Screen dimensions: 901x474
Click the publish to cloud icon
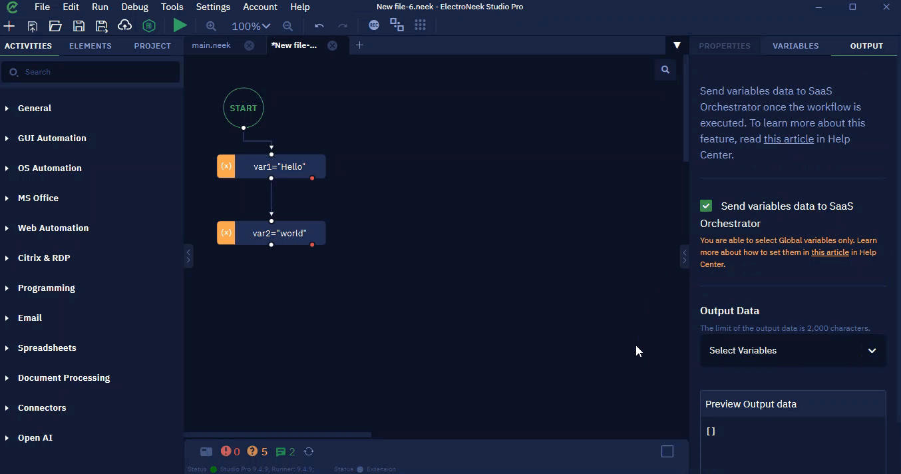pos(124,25)
